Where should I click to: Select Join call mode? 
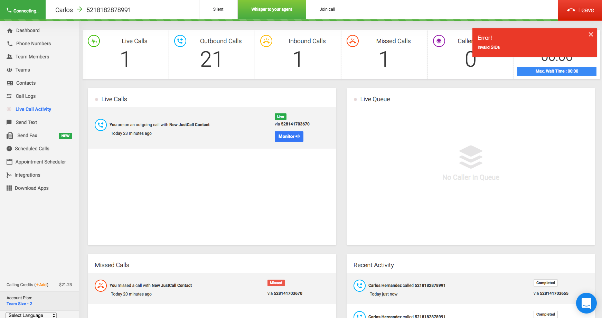327,9
